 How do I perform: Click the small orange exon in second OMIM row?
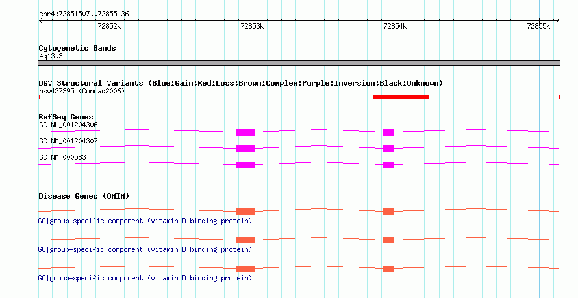pos(388,240)
